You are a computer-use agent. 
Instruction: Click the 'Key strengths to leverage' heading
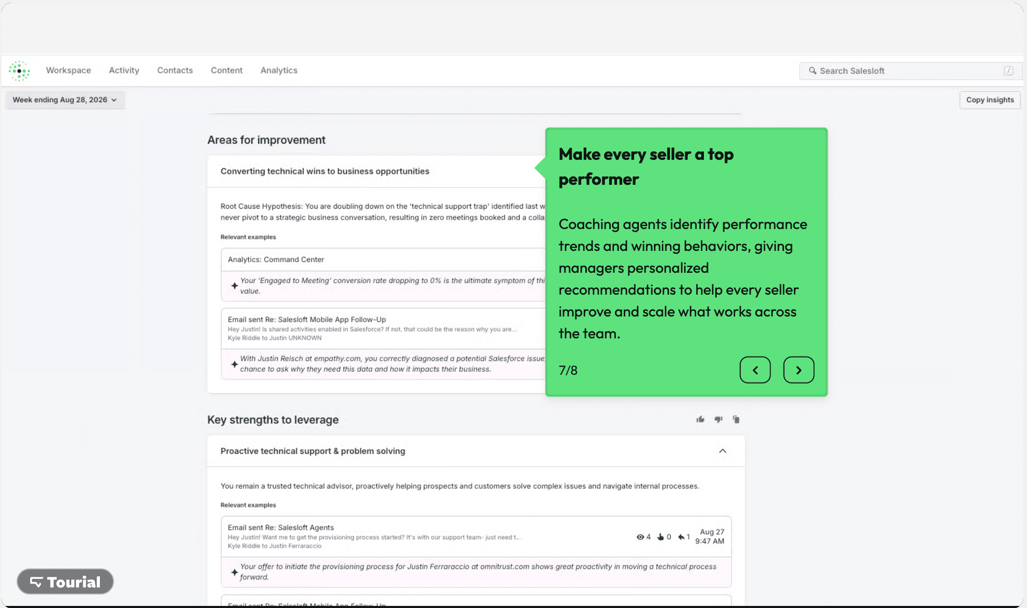(x=273, y=420)
